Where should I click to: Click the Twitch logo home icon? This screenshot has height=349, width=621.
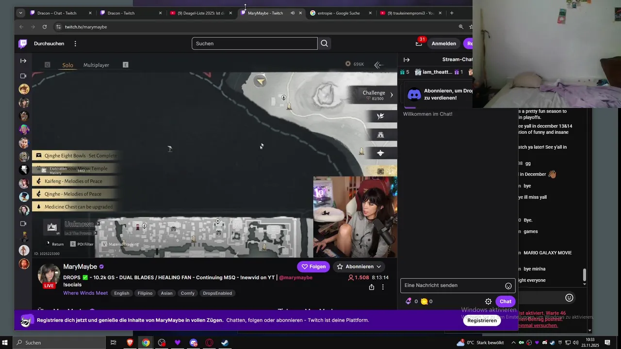click(23, 44)
